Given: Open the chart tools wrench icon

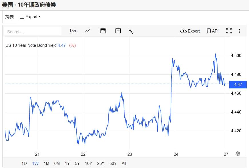Looking at the screenshot, I should [x=131, y=31].
